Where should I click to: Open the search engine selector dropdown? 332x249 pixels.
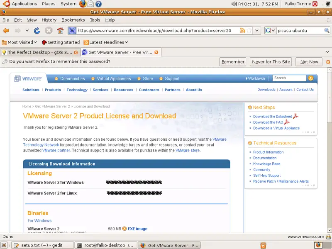(x=271, y=31)
